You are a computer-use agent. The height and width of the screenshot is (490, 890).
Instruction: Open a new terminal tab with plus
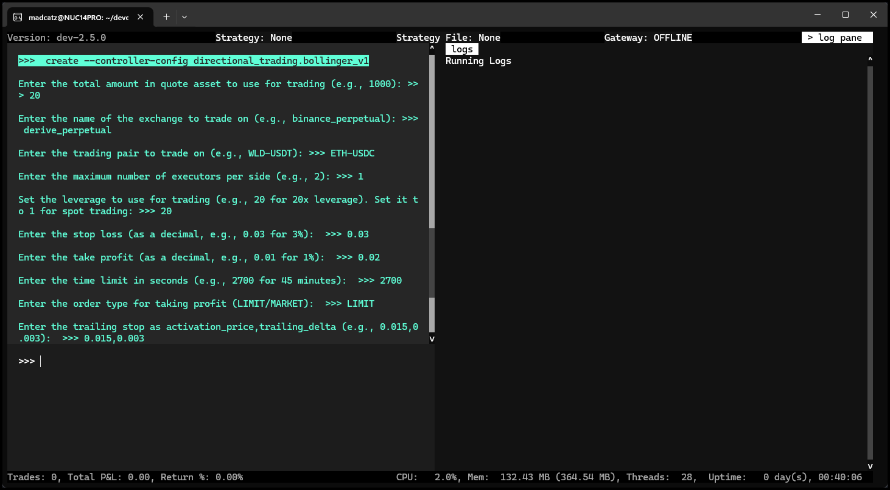coord(166,17)
